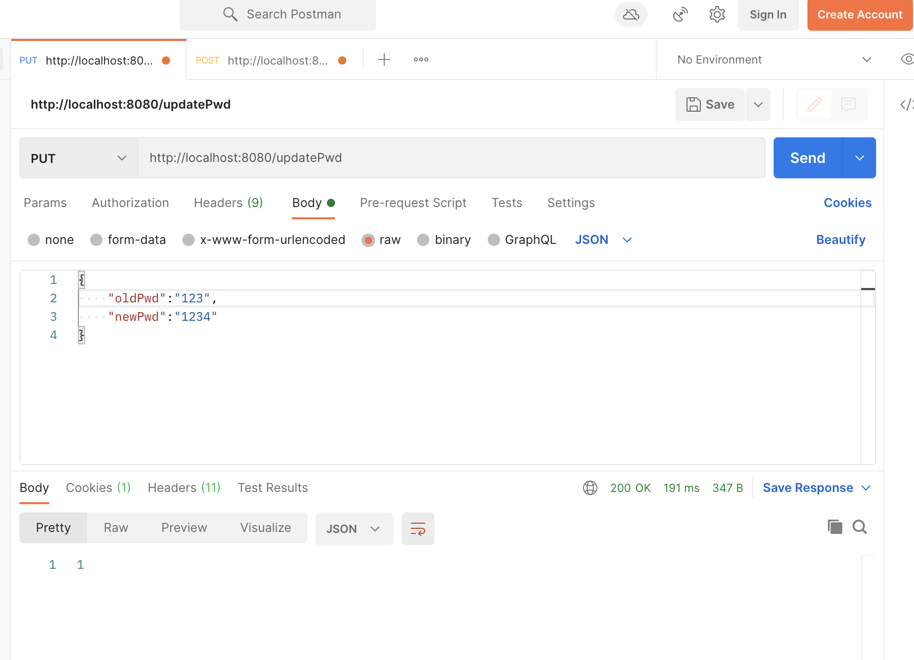Image resolution: width=914 pixels, height=660 pixels.
Task: Click the Search Postman field
Action: coord(278,14)
